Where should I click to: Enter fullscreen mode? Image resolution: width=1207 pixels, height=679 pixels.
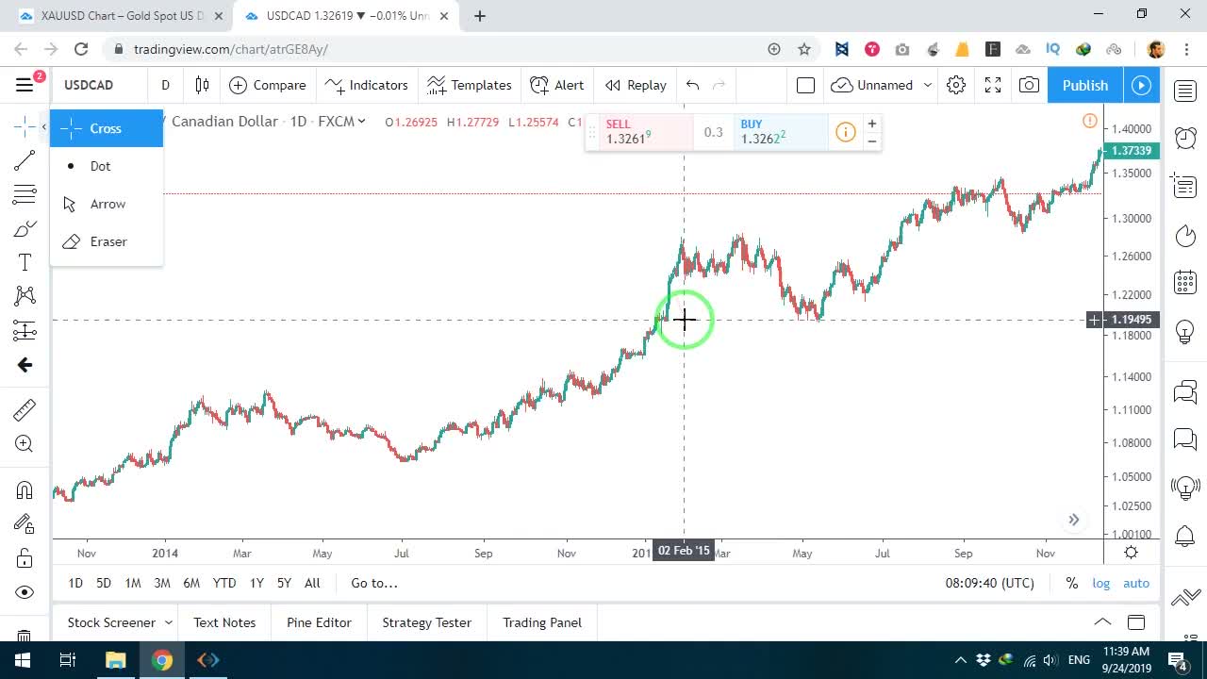[x=993, y=85]
